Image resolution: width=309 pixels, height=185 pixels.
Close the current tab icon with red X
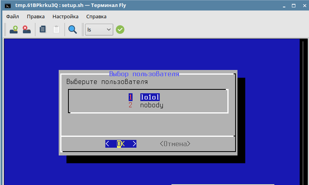[x=26, y=30]
